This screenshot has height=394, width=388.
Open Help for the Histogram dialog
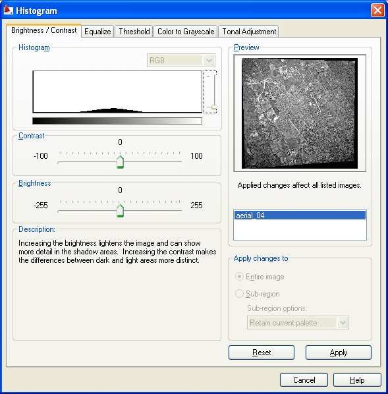(357, 380)
